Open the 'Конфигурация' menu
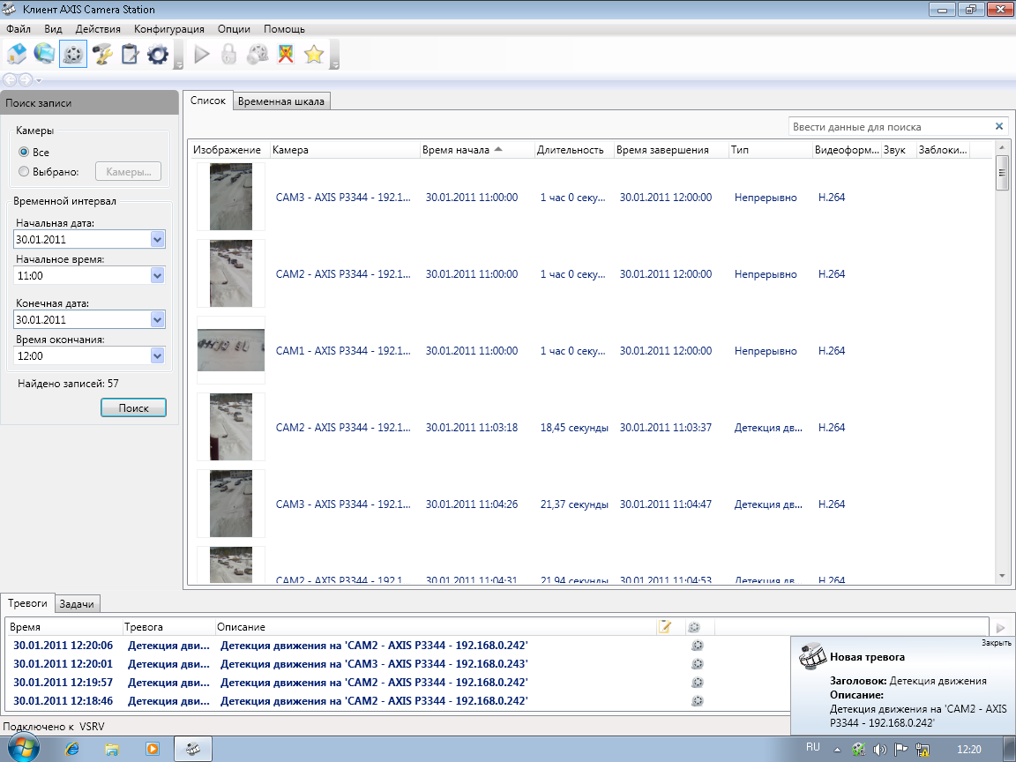The height and width of the screenshot is (762, 1016). 169,29
